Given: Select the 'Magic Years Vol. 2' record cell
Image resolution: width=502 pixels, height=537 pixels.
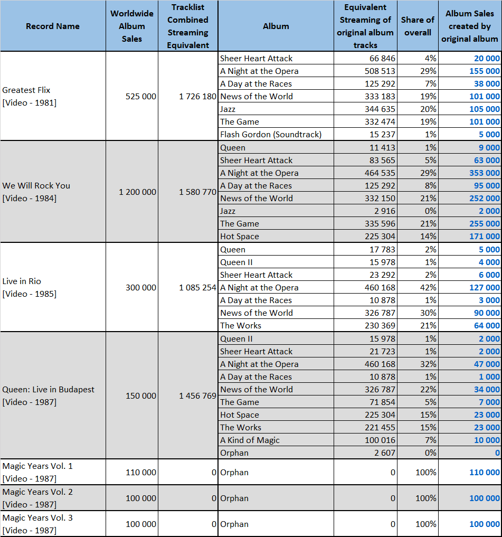Looking at the screenshot, I should click(x=53, y=498).
